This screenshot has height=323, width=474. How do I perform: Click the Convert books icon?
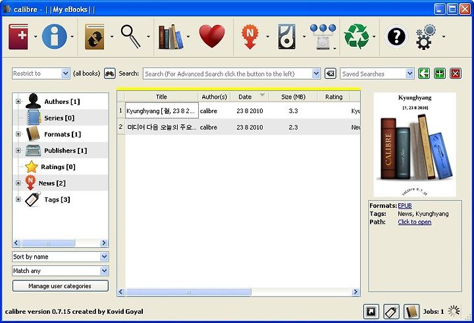click(x=95, y=37)
